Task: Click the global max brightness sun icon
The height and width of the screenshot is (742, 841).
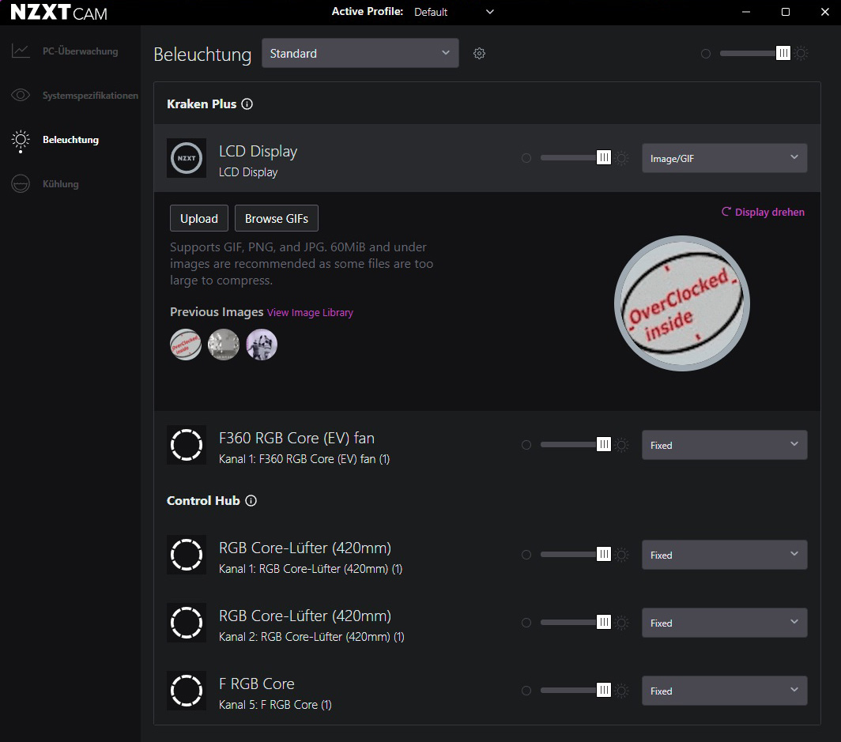Action: (x=801, y=53)
